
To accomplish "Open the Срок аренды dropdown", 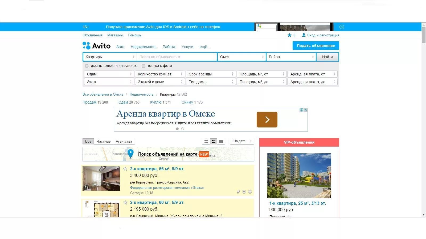I will coord(211,74).
